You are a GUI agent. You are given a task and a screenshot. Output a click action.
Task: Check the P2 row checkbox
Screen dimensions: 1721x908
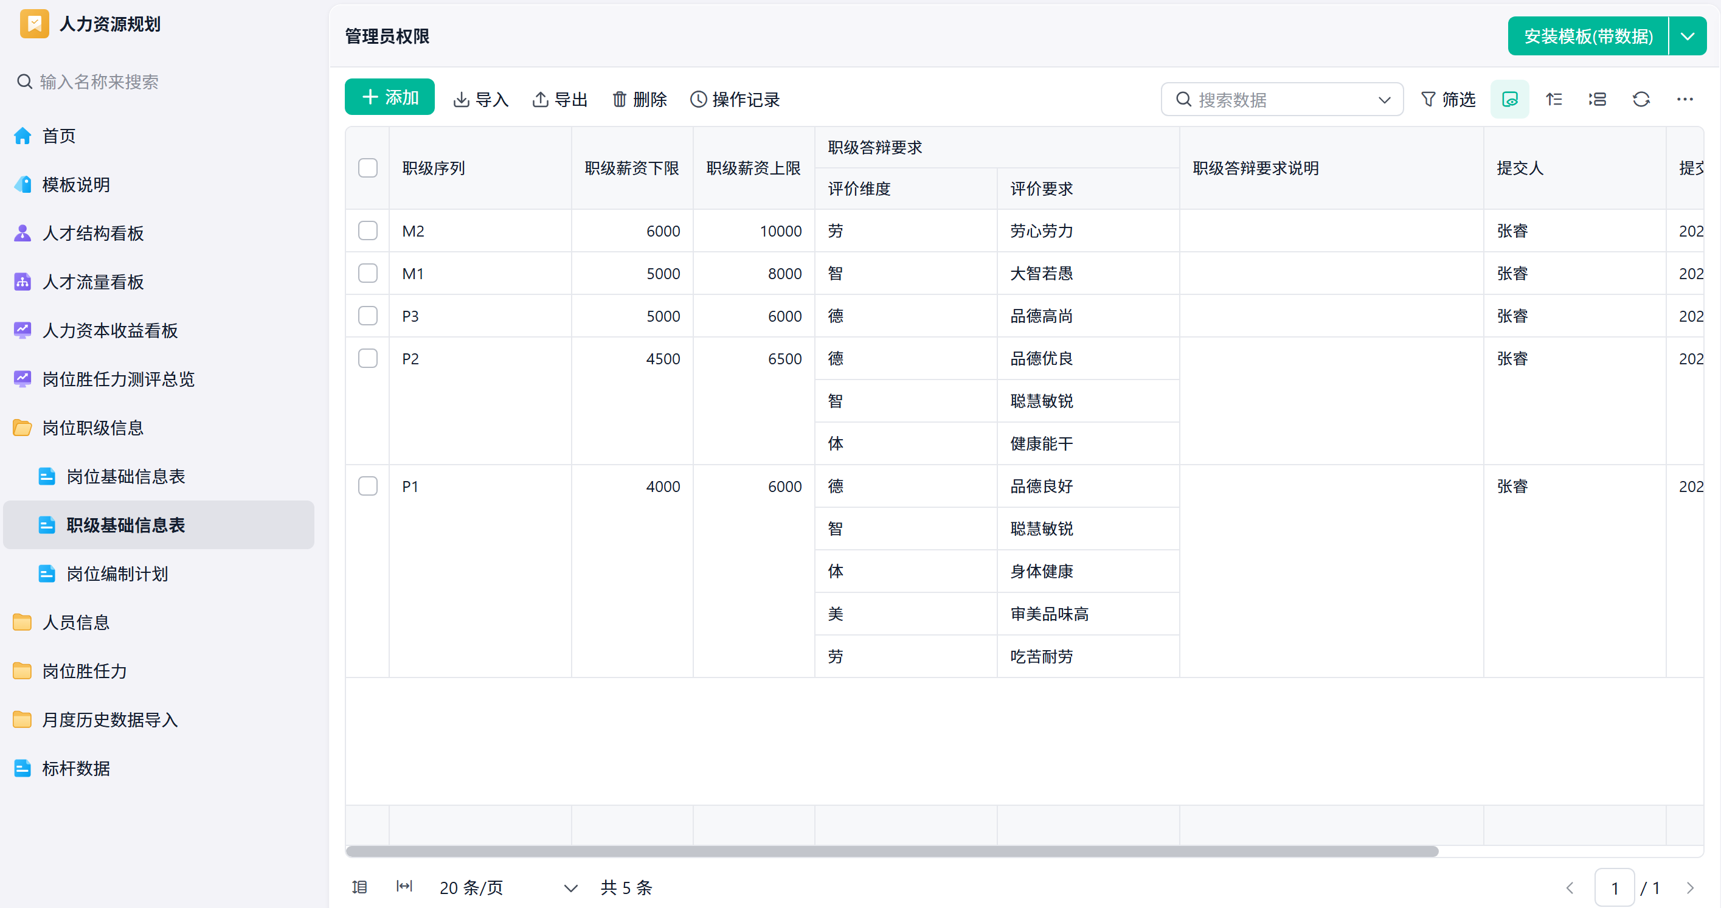coord(368,358)
